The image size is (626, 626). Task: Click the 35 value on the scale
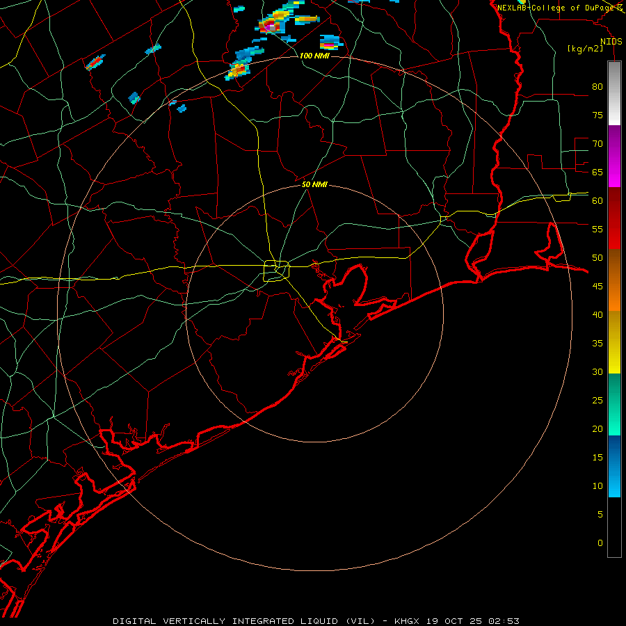597,344
